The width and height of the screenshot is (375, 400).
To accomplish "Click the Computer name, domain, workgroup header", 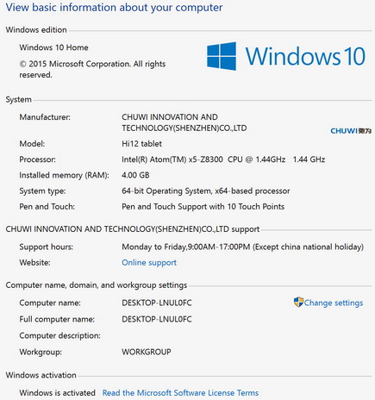I will [x=97, y=285].
